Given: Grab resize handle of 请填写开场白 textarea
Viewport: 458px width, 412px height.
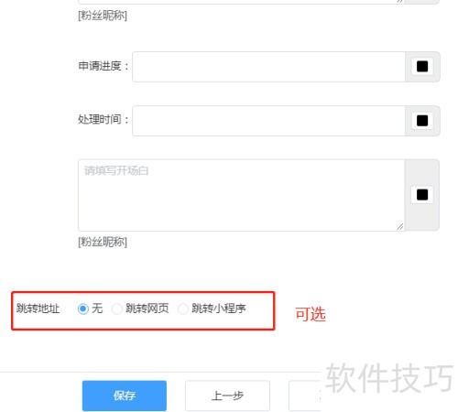Looking at the screenshot, I should pyautogui.click(x=400, y=227).
